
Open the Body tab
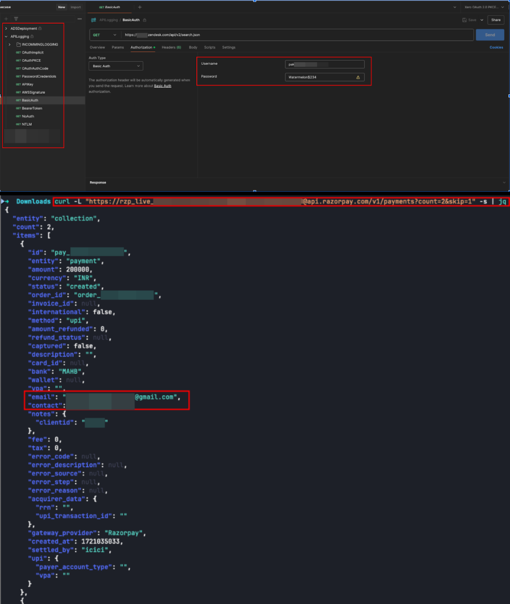coord(193,47)
